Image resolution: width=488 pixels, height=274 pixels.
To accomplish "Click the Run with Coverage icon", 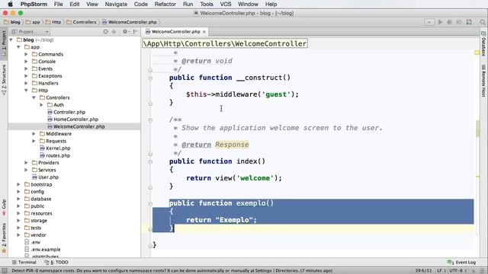I will [459, 22].
